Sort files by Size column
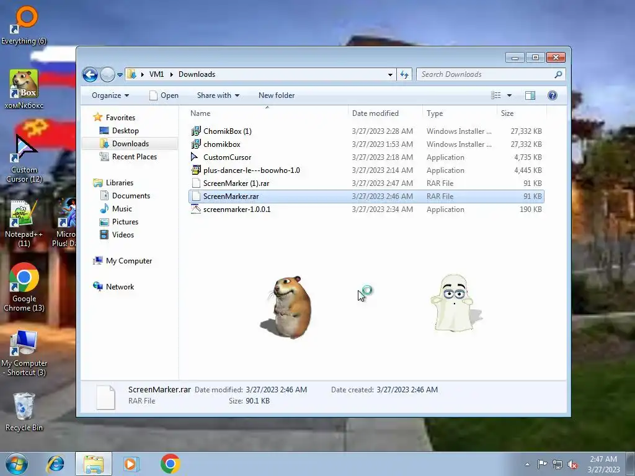The width and height of the screenshot is (635, 476). pyautogui.click(x=521, y=113)
